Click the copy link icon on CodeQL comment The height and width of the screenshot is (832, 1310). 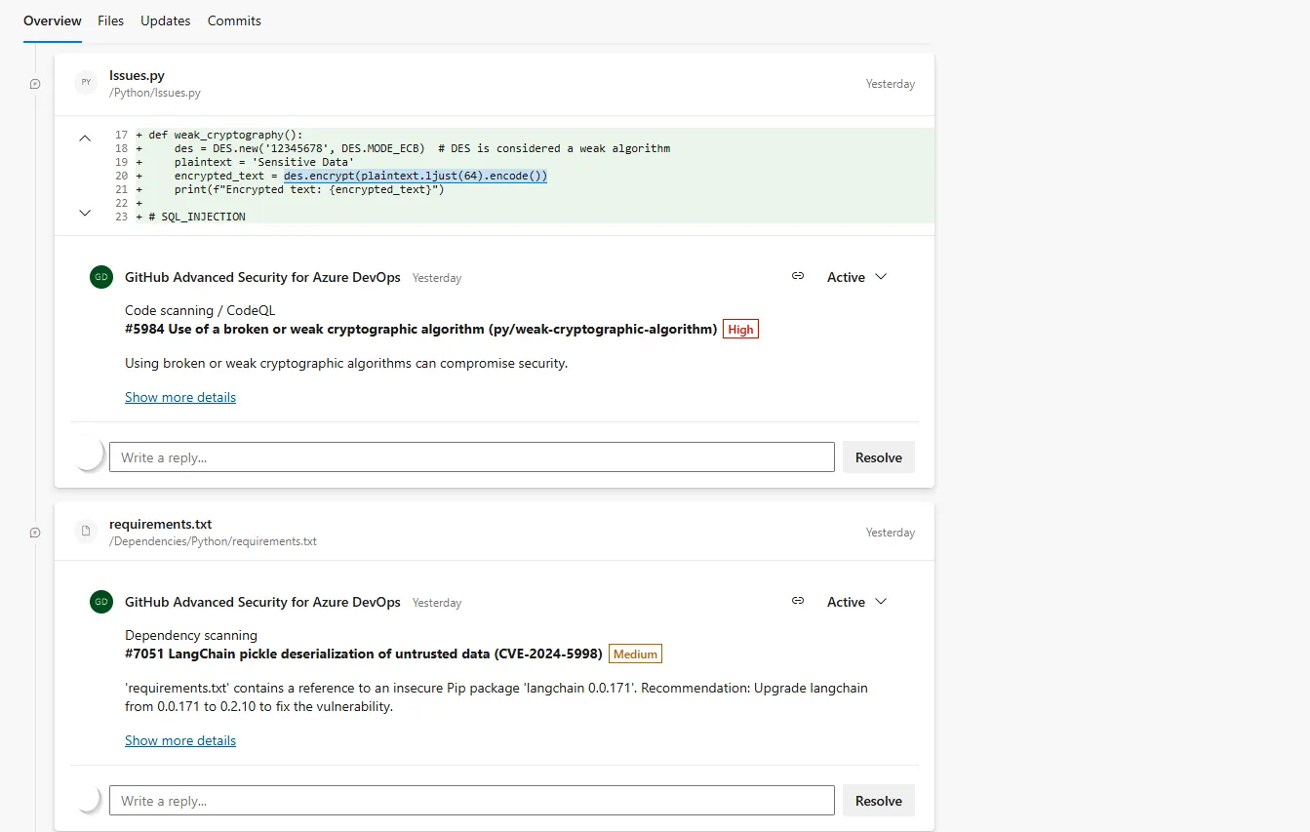pyautogui.click(x=798, y=276)
